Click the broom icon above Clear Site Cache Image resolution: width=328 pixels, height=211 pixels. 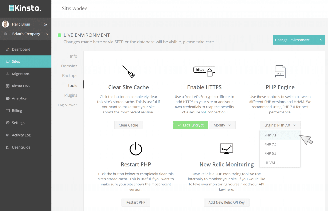(128, 72)
